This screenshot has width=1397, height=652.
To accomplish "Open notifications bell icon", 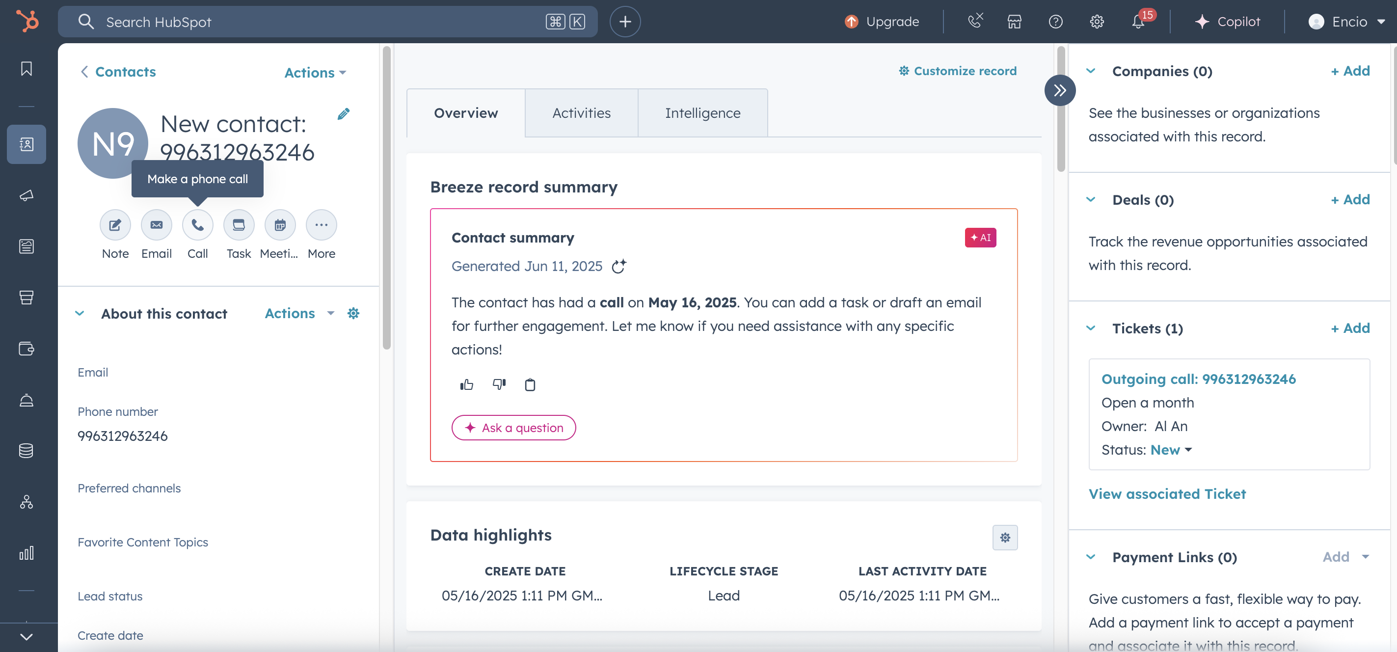I will click(1138, 22).
